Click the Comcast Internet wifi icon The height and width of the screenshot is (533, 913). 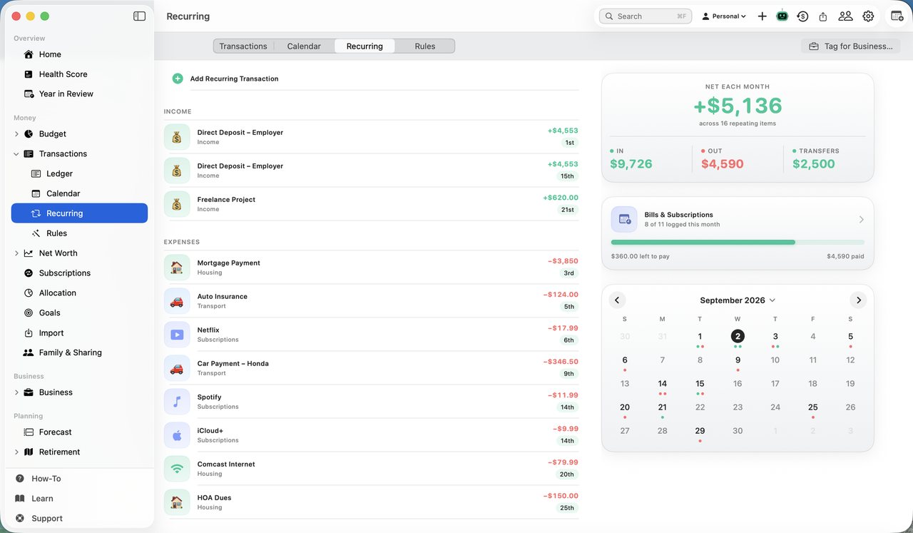click(177, 469)
